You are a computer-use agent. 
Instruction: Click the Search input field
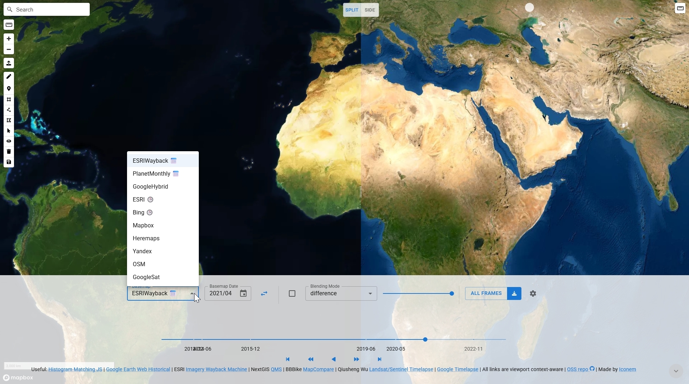pos(47,9)
